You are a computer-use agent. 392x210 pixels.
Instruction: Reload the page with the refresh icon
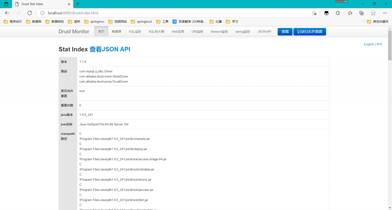30,13
